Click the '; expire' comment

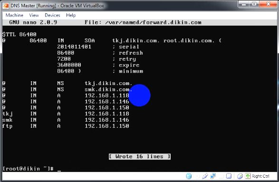click(126, 65)
